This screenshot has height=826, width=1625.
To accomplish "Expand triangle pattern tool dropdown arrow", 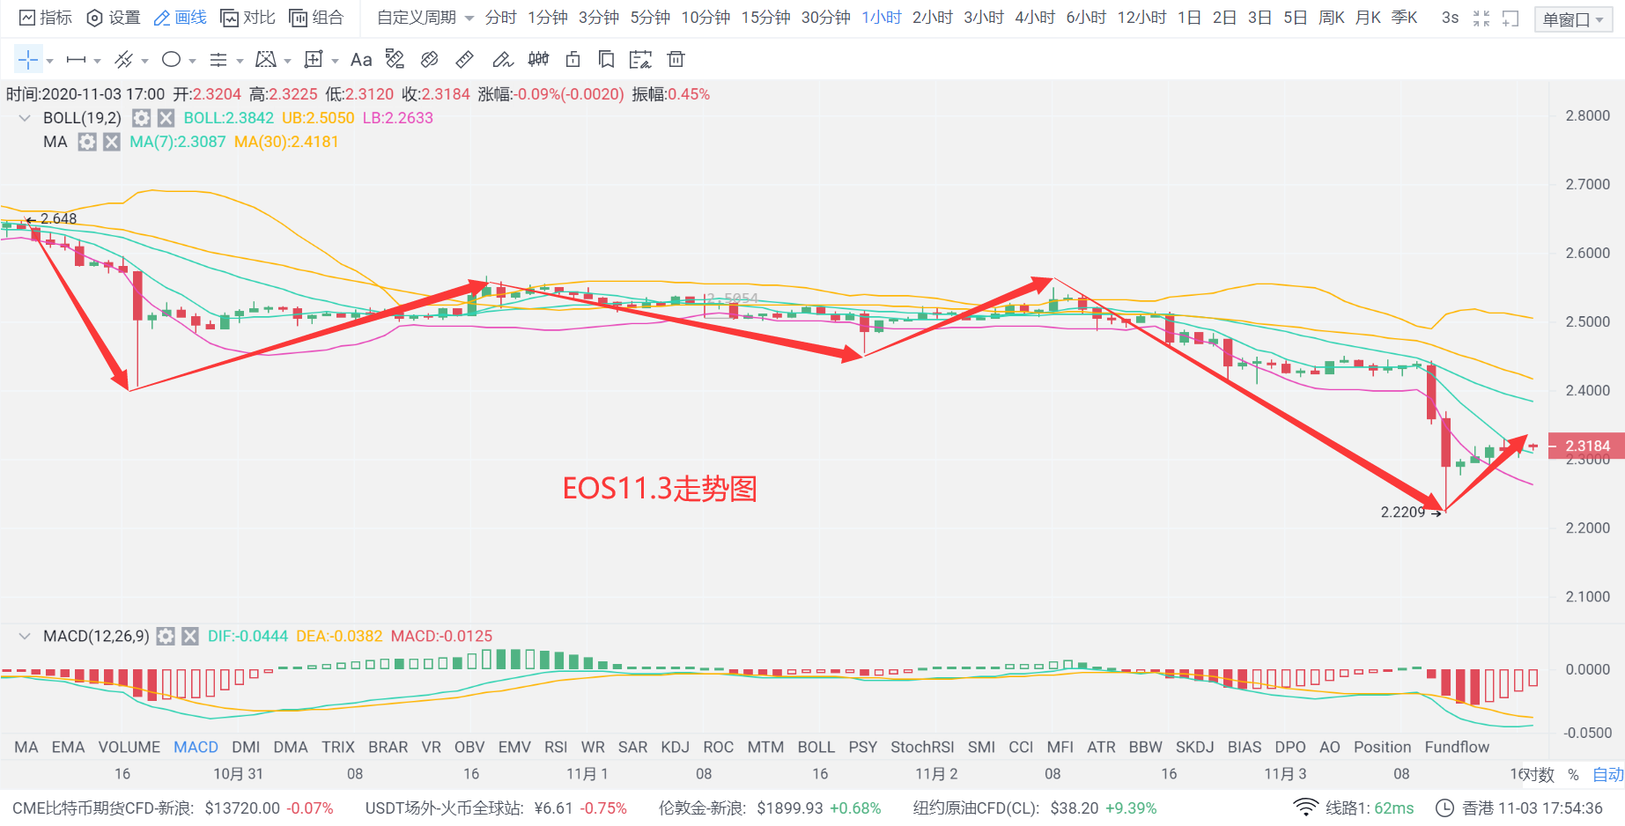I will (287, 61).
